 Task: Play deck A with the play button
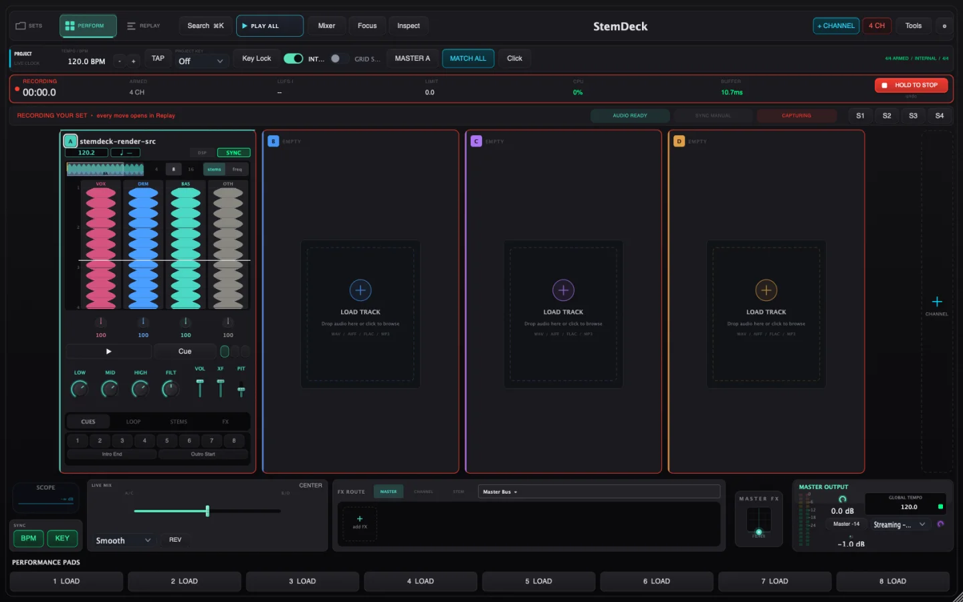click(x=108, y=351)
